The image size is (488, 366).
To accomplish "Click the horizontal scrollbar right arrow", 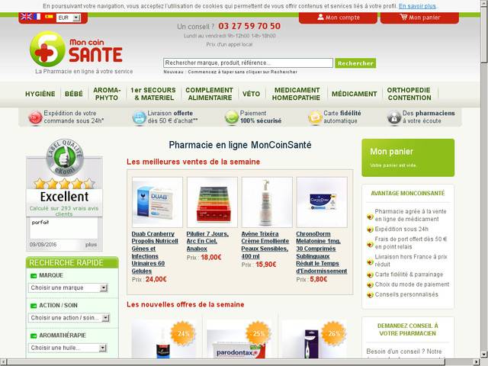I will [476, 362].
